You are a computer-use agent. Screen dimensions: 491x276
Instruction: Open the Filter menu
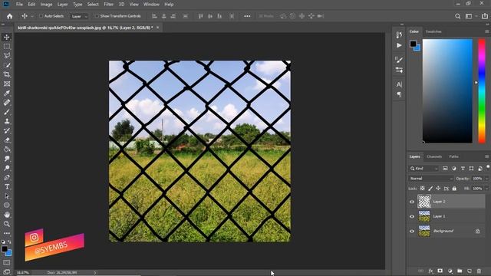click(109, 5)
